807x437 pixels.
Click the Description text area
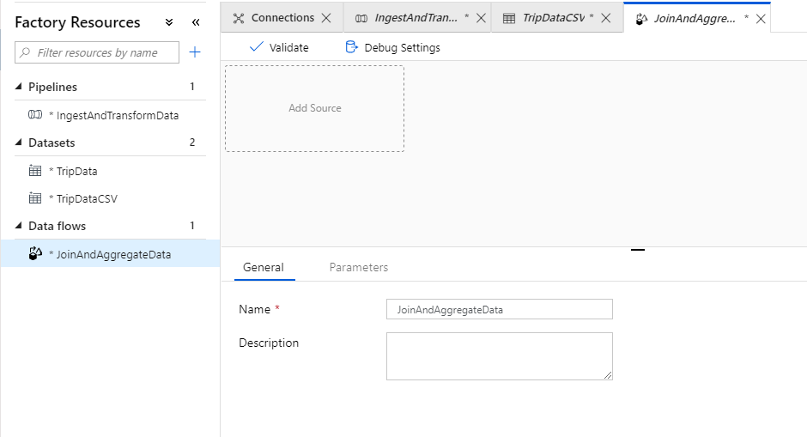(500, 356)
